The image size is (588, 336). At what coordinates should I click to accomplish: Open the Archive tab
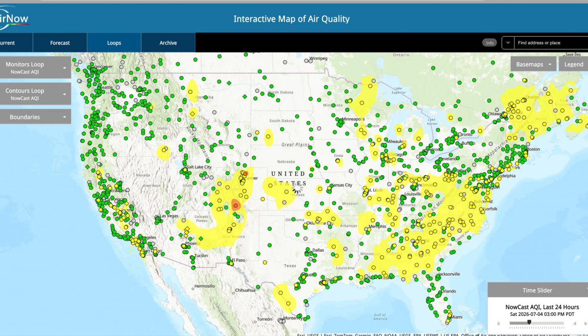[x=168, y=43]
